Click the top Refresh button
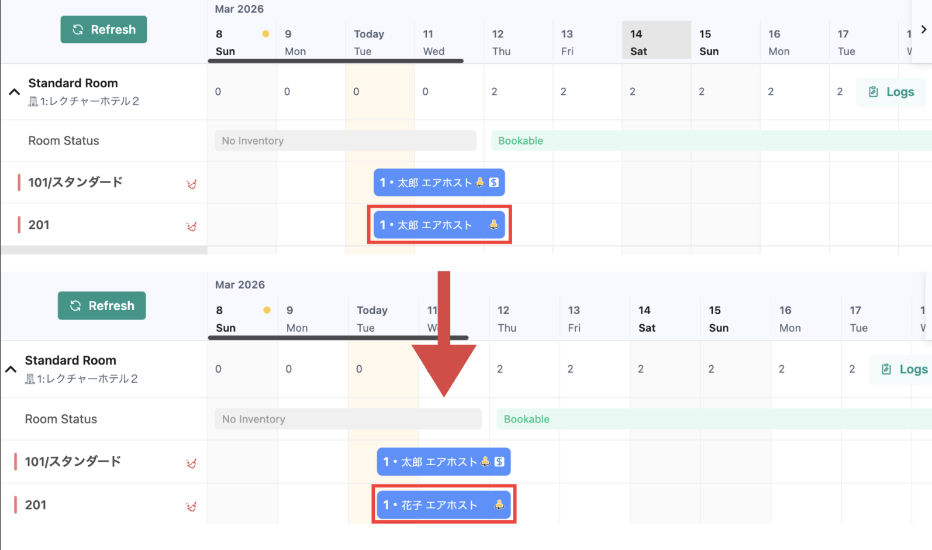This screenshot has height=550, width=932. 103,29
